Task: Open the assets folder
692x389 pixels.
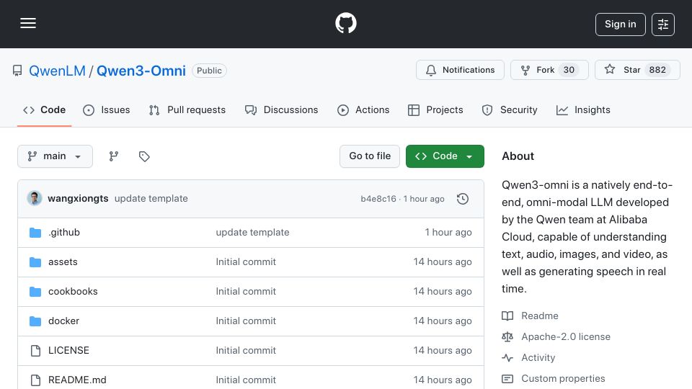Action: [63, 262]
